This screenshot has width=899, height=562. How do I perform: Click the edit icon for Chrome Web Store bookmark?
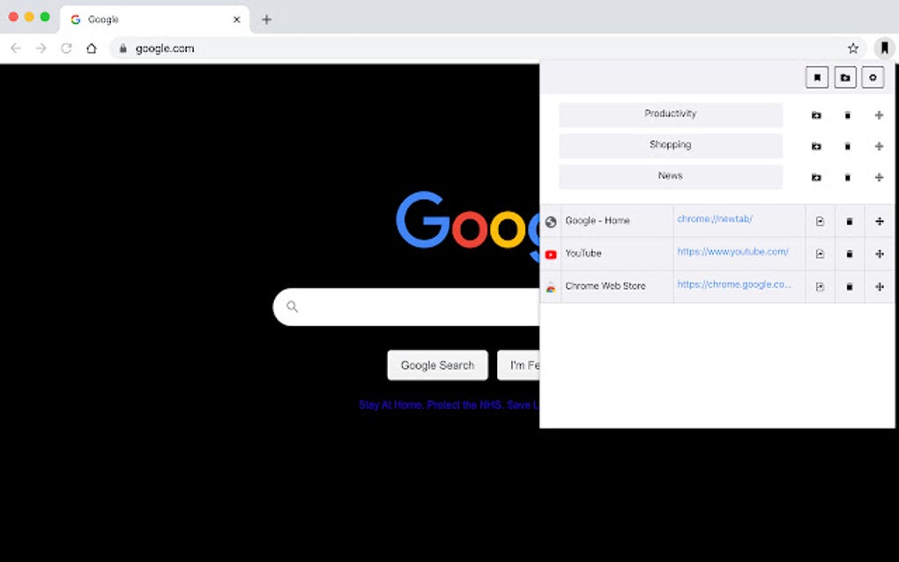820,286
